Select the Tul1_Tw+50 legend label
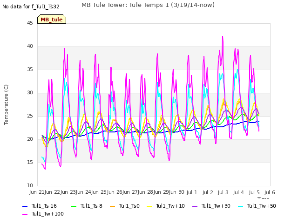 pyautogui.click(x=262, y=206)
